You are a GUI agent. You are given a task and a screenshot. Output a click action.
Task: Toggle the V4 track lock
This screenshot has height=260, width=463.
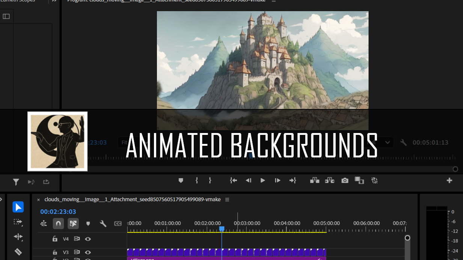[55, 239]
